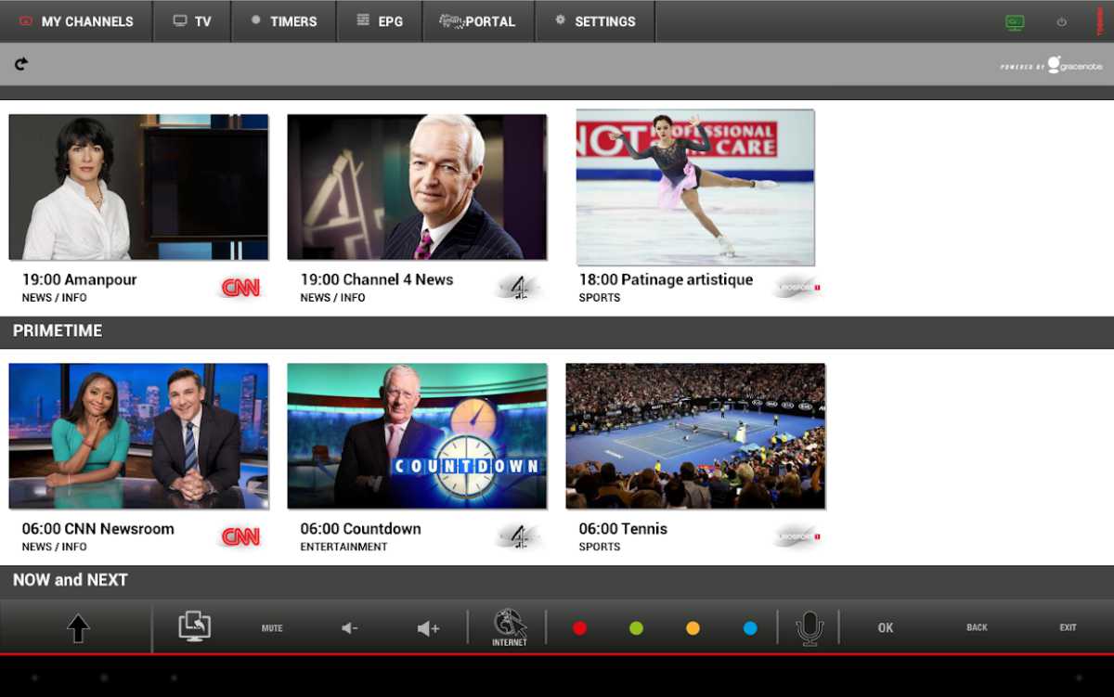Select the '06:00 Countdown' title

(x=361, y=529)
